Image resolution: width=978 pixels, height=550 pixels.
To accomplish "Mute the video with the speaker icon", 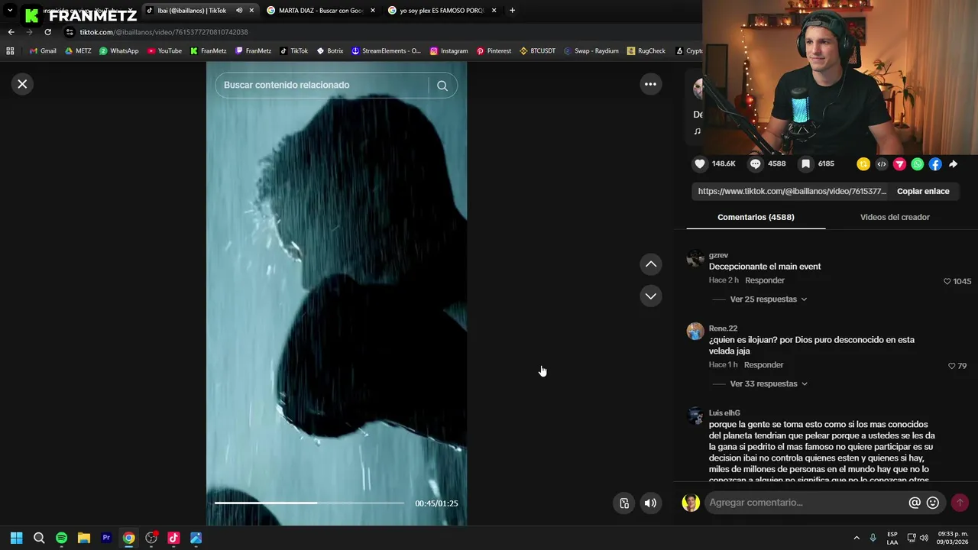I will pos(650,503).
